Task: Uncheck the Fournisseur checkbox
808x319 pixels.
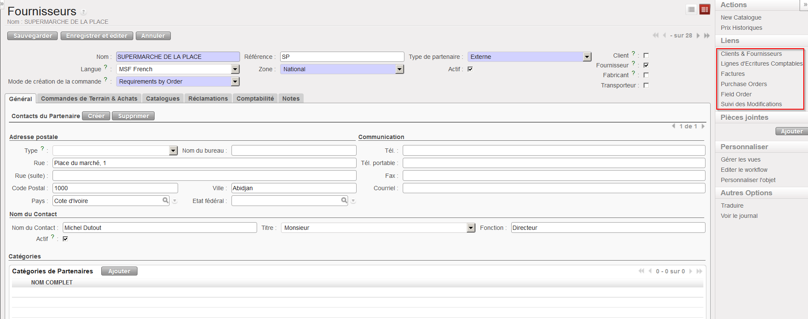Action: (646, 65)
